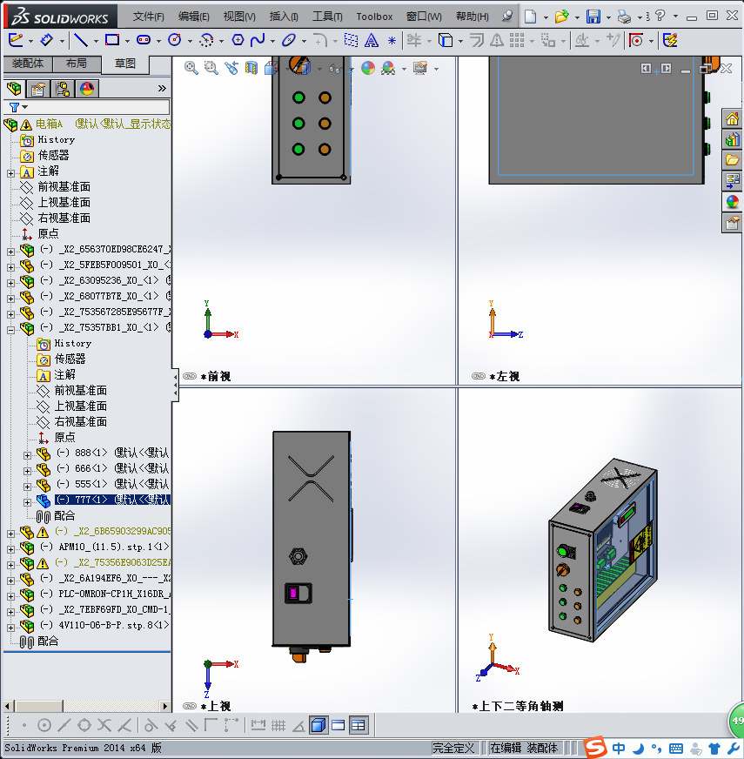Open the DisplayManager tab
744x759 pixels.
coord(87,89)
